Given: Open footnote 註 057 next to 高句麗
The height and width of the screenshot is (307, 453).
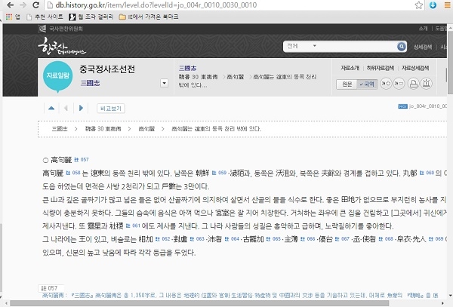Looking at the screenshot, I should (x=83, y=160).
